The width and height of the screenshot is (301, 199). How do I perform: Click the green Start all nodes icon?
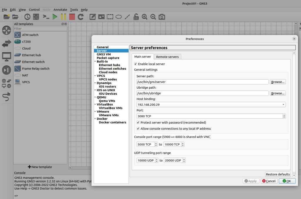[x=55, y=17]
